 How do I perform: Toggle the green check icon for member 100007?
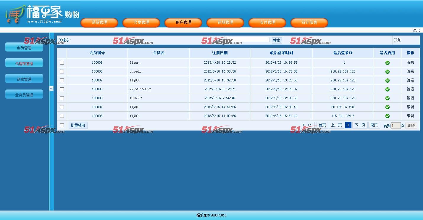click(x=388, y=81)
